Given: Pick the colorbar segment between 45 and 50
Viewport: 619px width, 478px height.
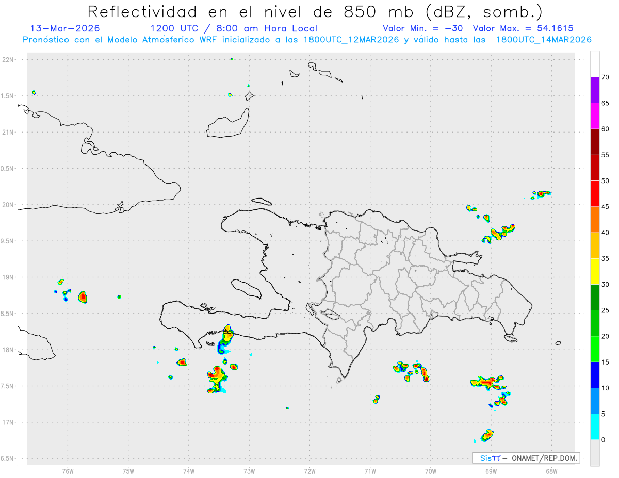Looking at the screenshot, I should point(595,194).
